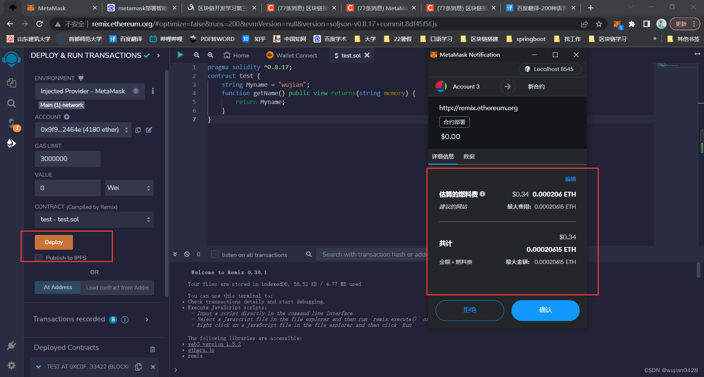Open the Search panel in the sidebar
This screenshot has height=377, width=704.
click(x=11, y=103)
